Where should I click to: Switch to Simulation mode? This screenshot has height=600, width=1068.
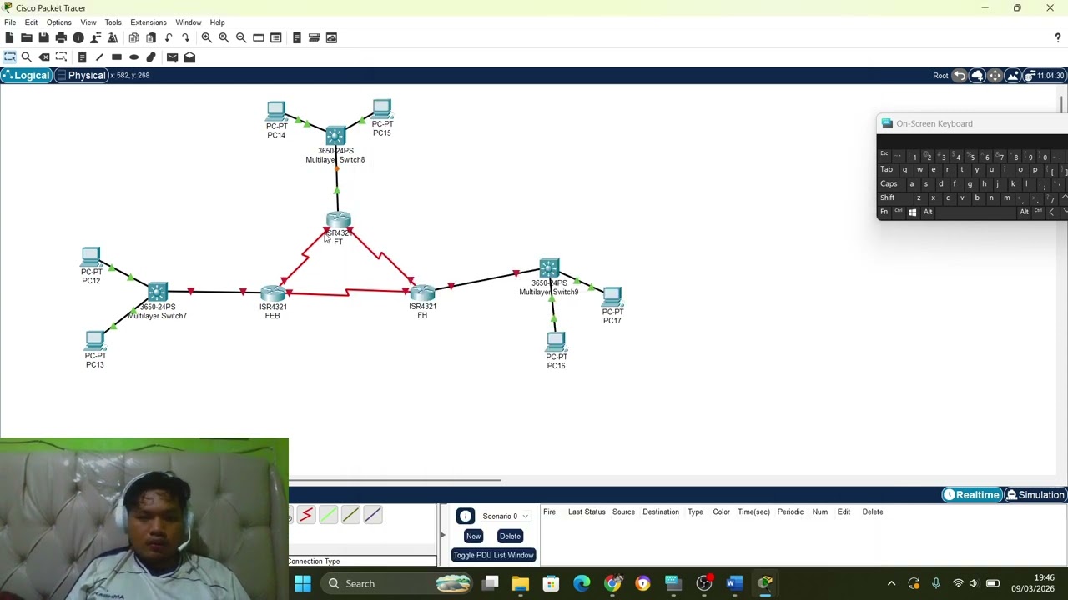tap(1035, 495)
